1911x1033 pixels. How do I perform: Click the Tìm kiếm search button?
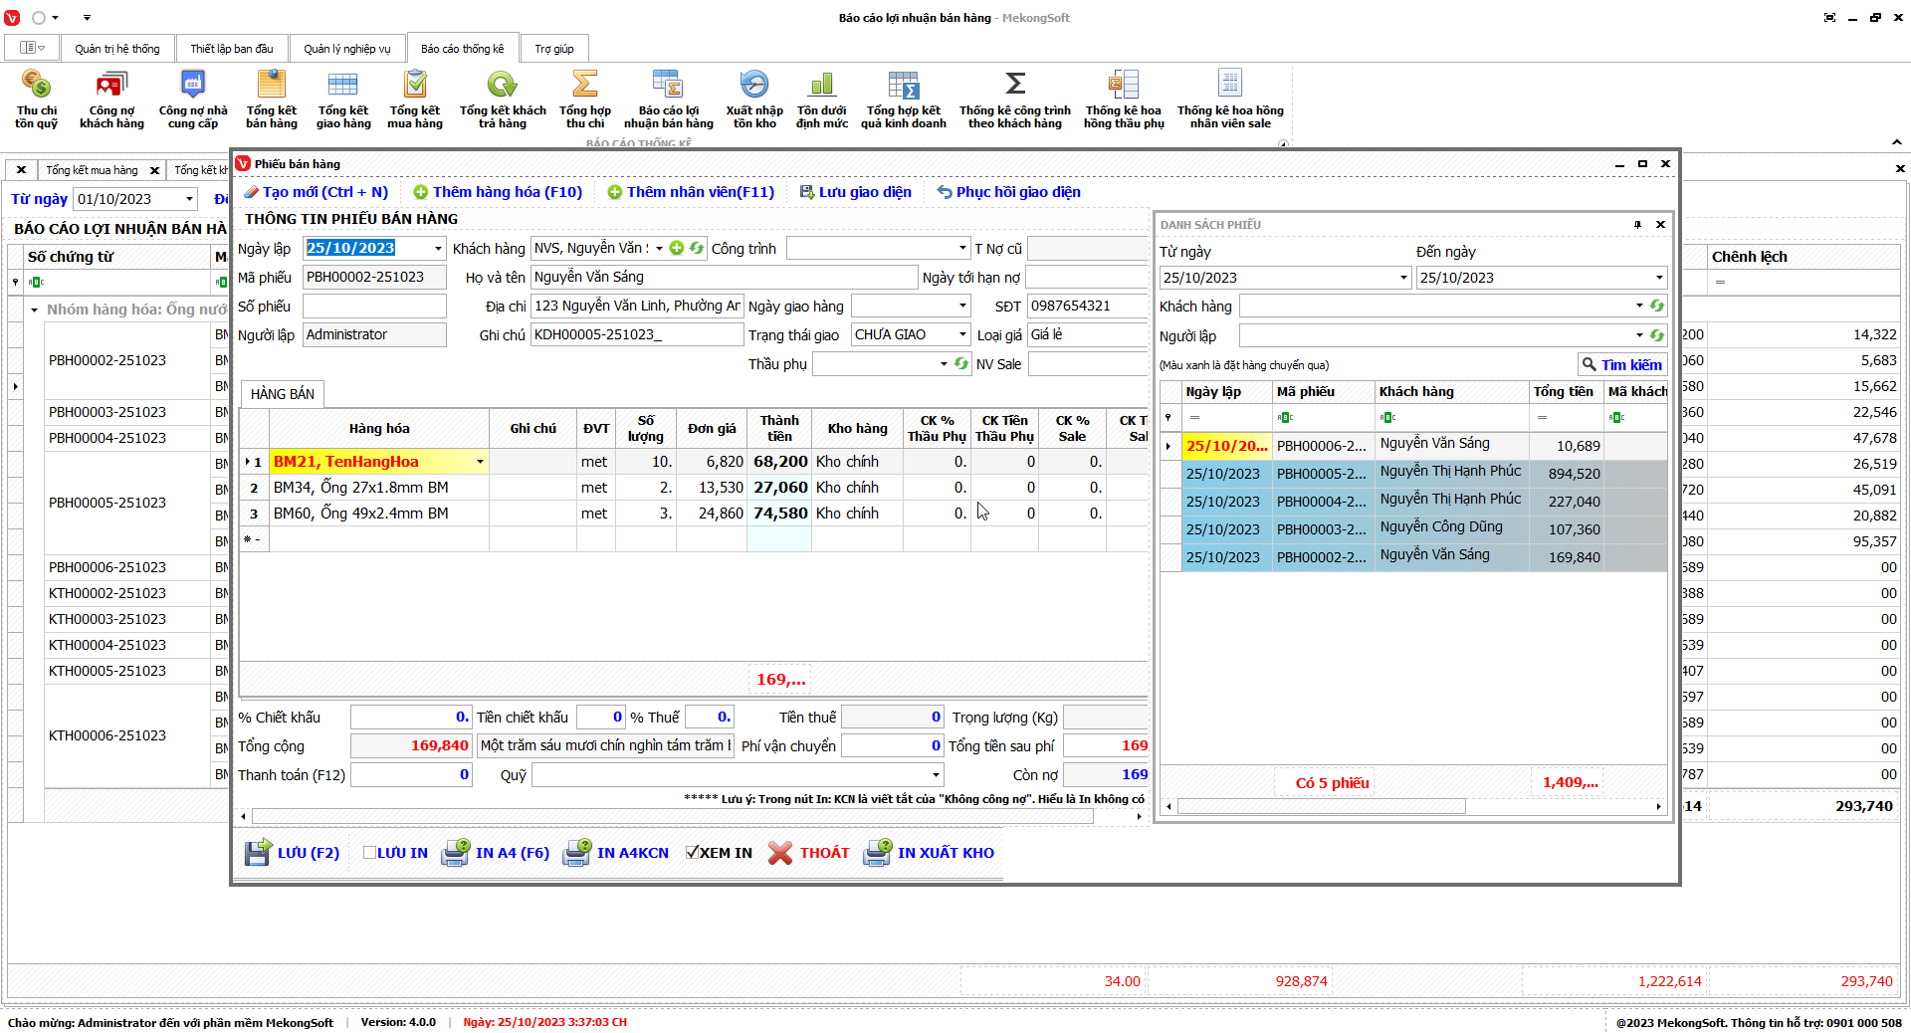click(x=1621, y=365)
